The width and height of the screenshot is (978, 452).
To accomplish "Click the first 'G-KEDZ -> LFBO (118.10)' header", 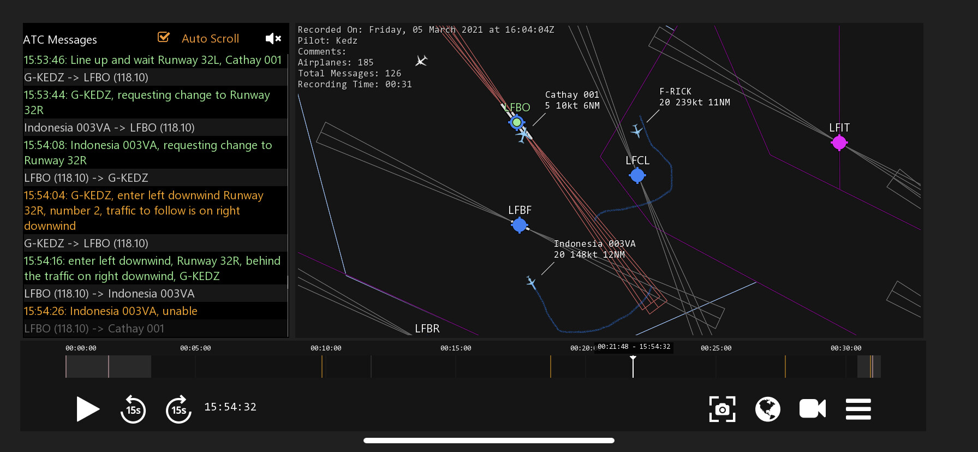I will coord(155,78).
